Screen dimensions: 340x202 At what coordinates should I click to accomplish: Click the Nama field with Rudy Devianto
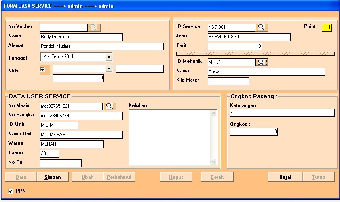pos(81,37)
